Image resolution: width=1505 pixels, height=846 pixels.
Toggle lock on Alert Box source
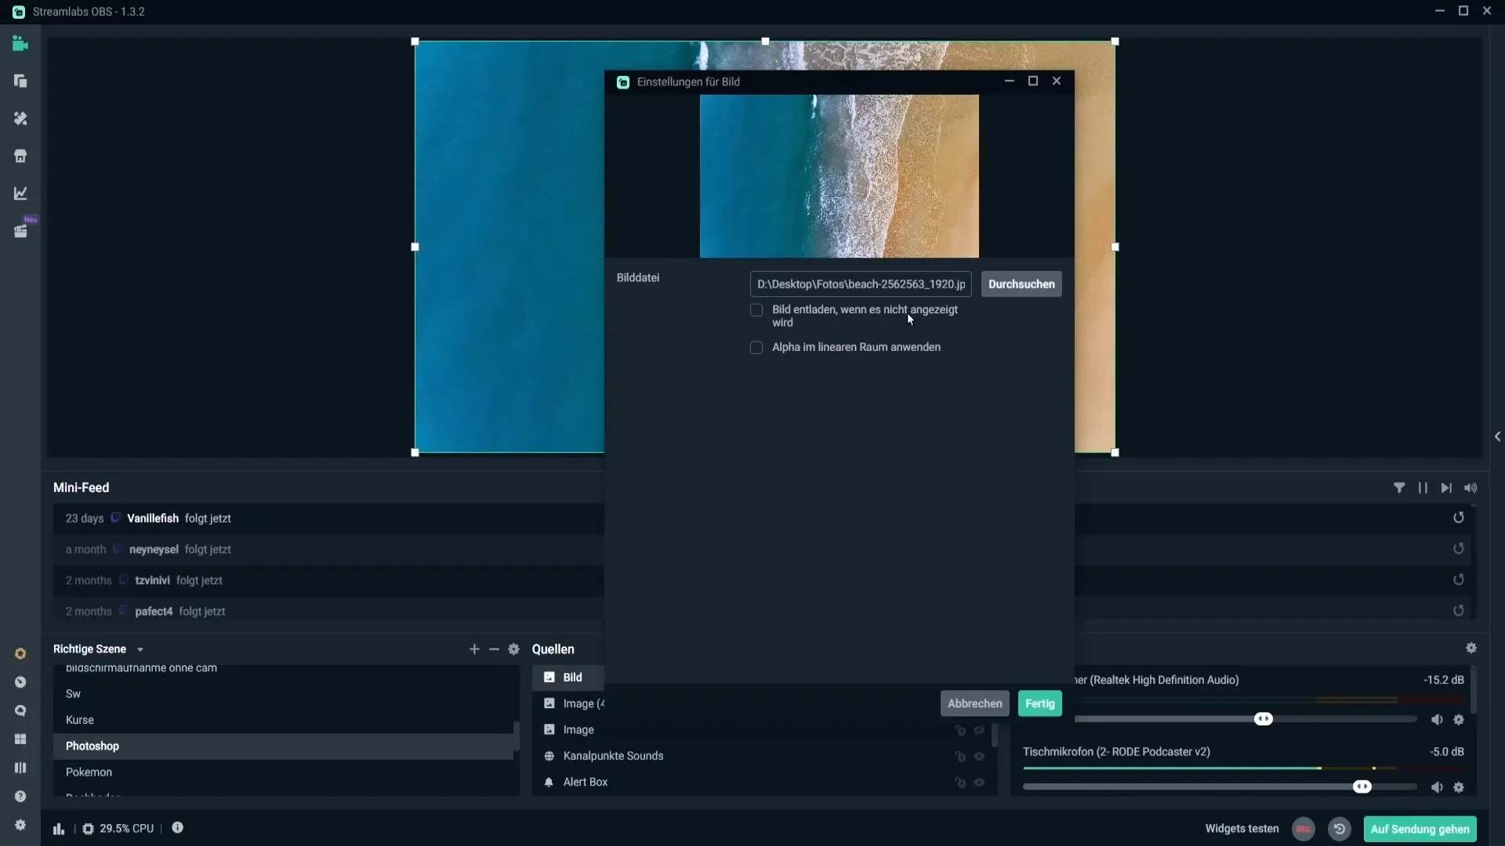coord(960,783)
